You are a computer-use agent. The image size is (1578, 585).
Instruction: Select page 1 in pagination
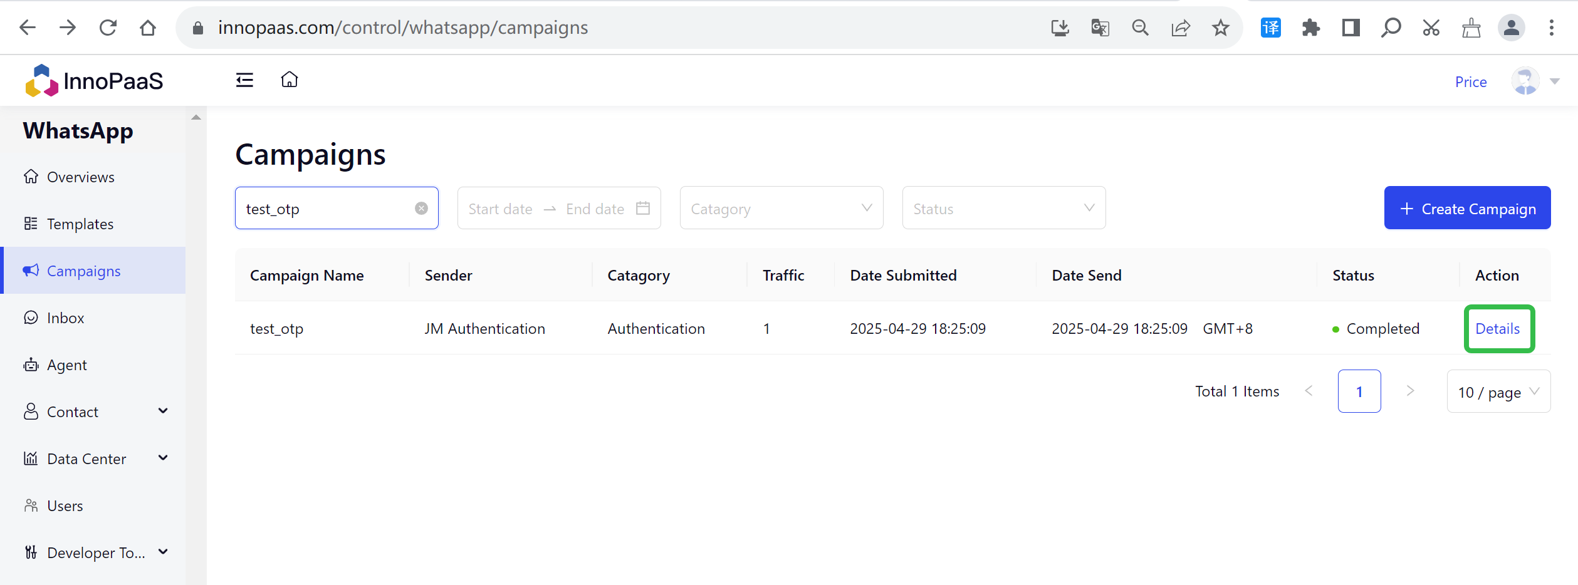click(1359, 392)
